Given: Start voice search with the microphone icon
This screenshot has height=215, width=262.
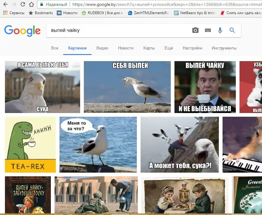Looking at the screenshot, I should (220, 30).
